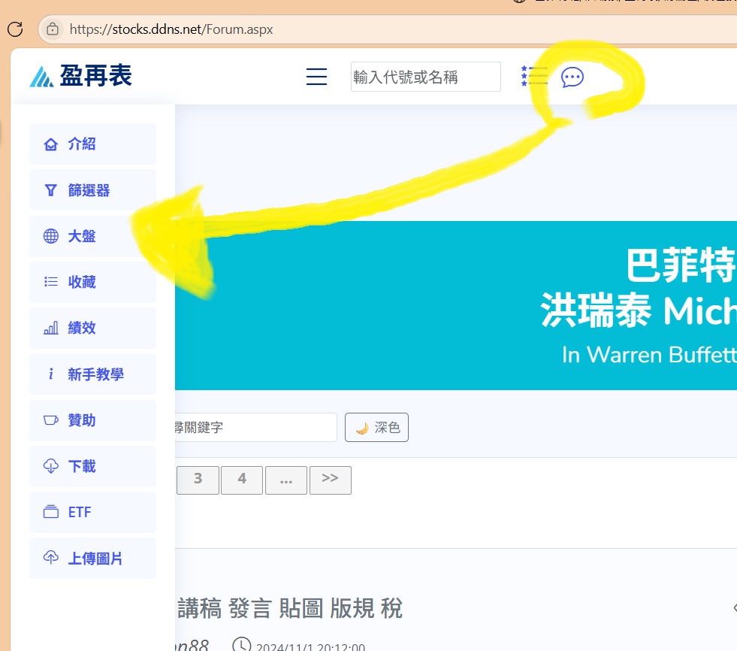Click the site info icon in address bar
737x651 pixels.
click(x=53, y=29)
